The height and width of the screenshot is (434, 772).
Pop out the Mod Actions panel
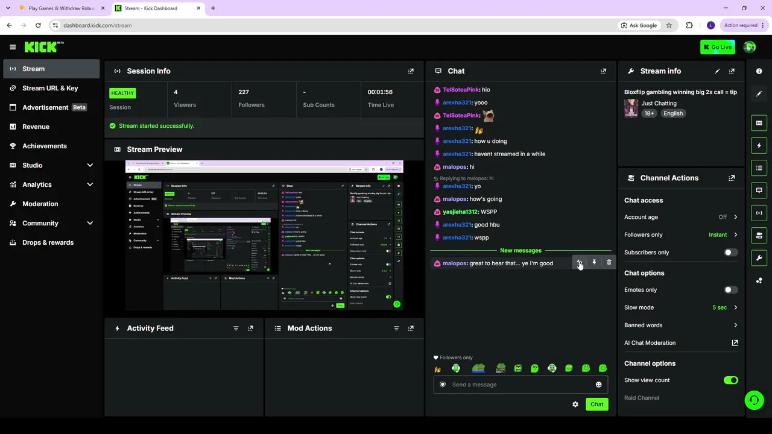point(411,329)
